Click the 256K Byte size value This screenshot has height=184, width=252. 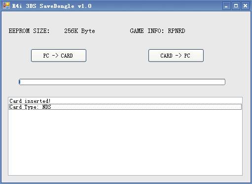tap(79, 31)
